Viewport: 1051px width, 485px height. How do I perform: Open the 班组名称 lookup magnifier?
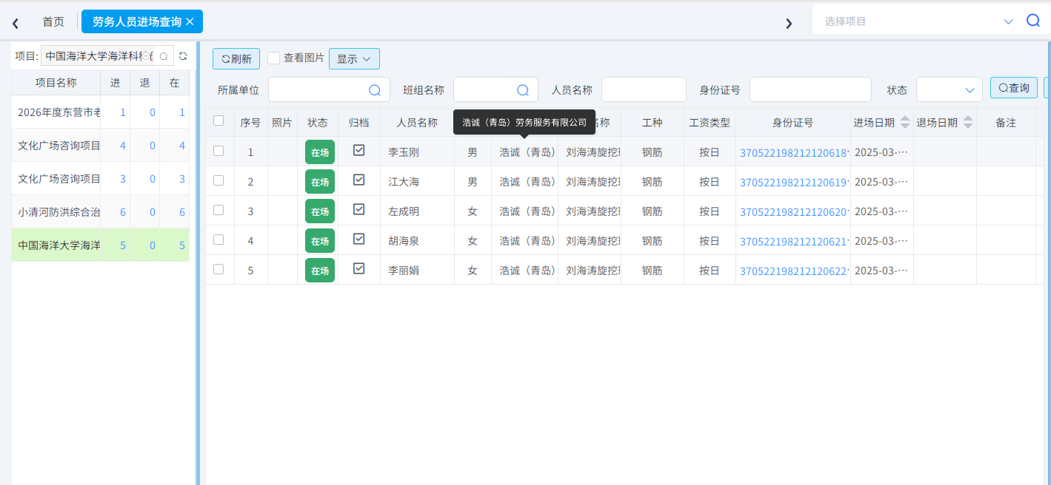(523, 90)
